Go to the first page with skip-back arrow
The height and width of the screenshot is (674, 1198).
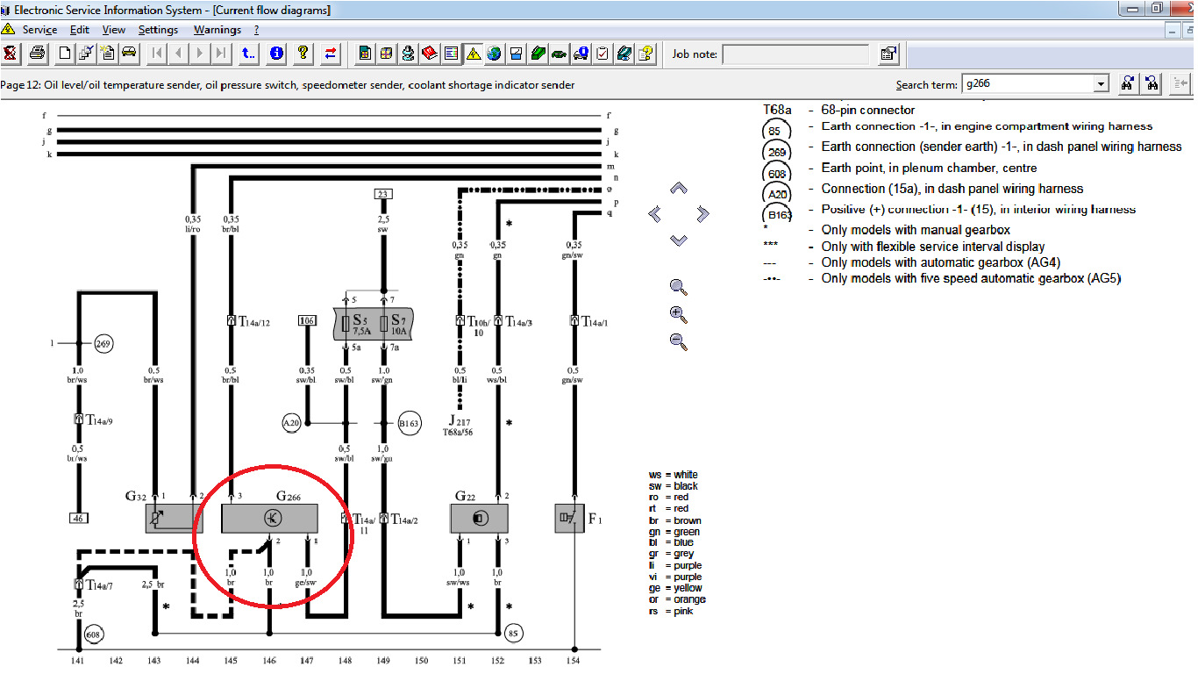point(157,54)
